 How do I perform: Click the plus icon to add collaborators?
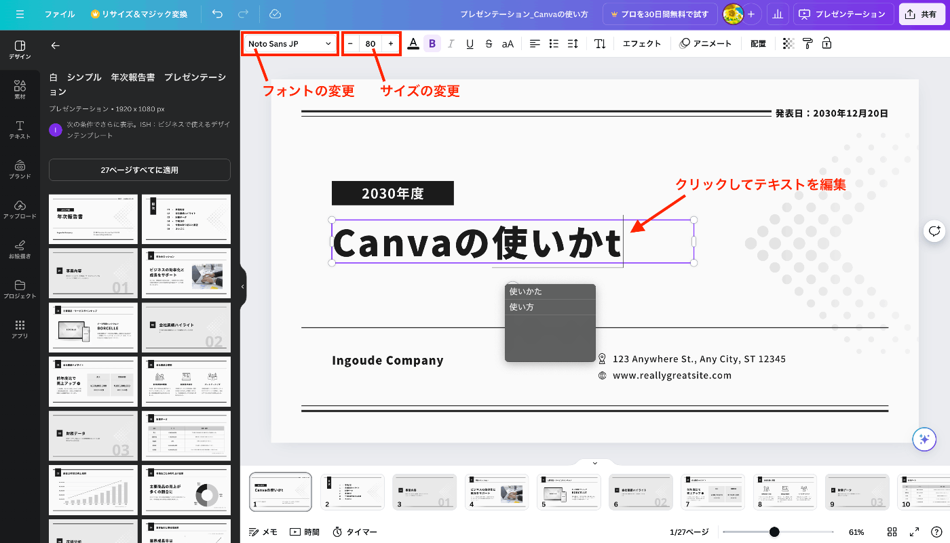click(x=750, y=14)
